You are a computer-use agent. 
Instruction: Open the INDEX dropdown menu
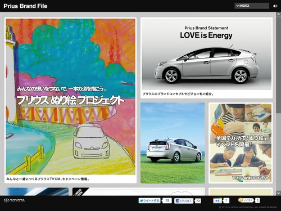(252, 6)
